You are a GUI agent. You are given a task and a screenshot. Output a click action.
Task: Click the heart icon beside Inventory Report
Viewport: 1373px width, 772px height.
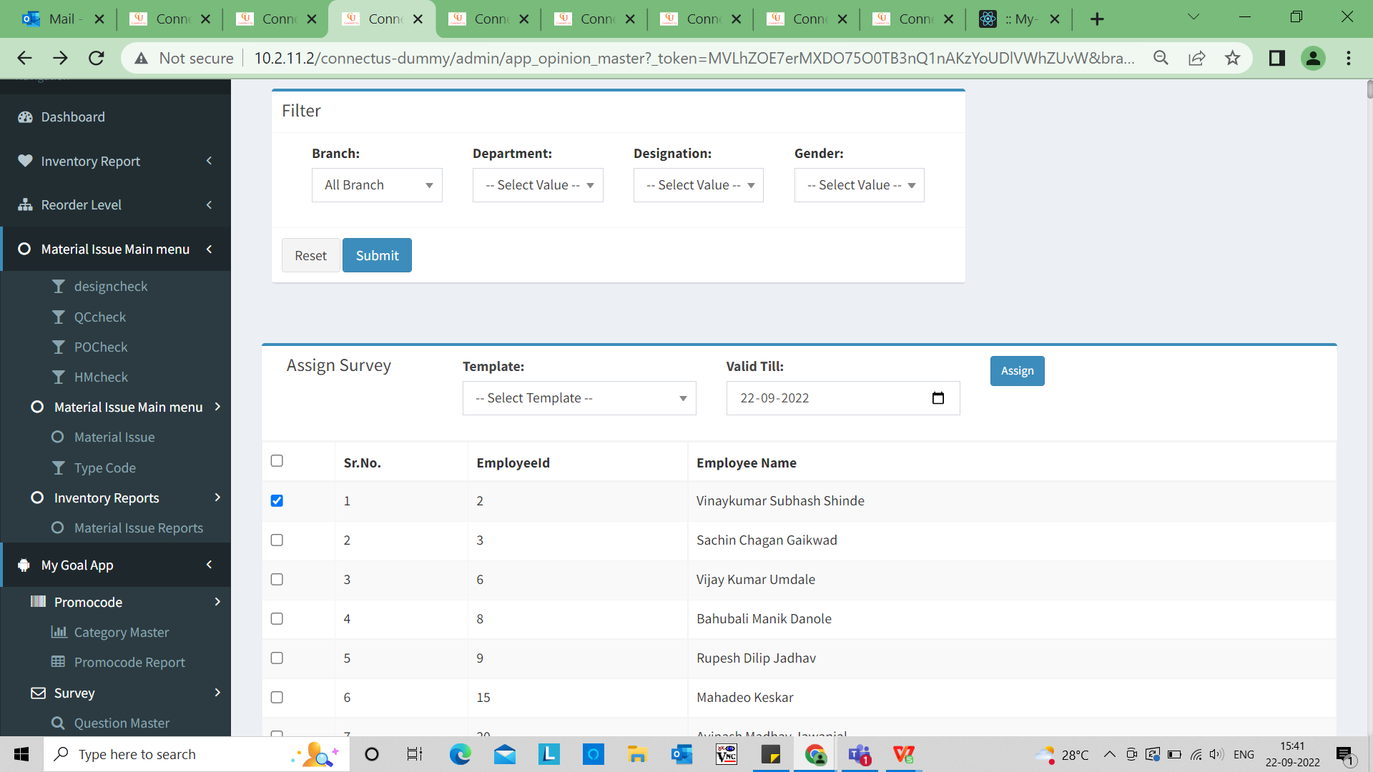click(x=25, y=161)
